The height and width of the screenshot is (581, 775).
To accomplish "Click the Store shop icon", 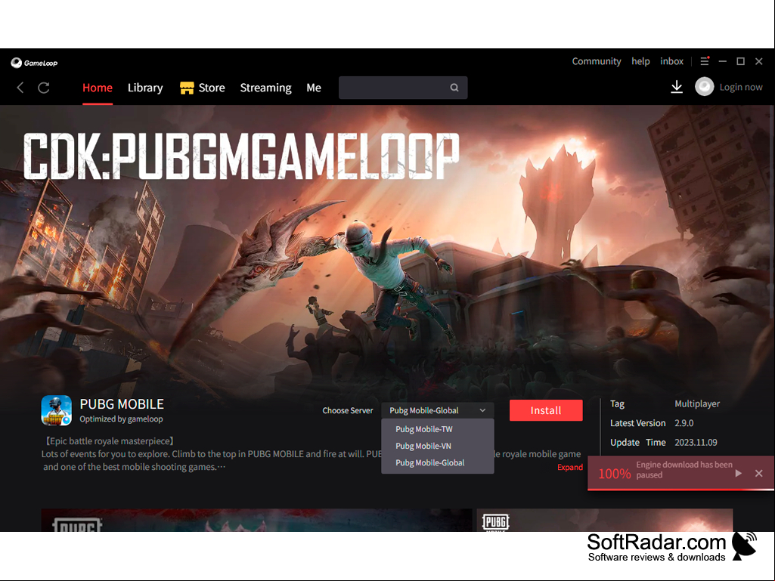I will [187, 88].
